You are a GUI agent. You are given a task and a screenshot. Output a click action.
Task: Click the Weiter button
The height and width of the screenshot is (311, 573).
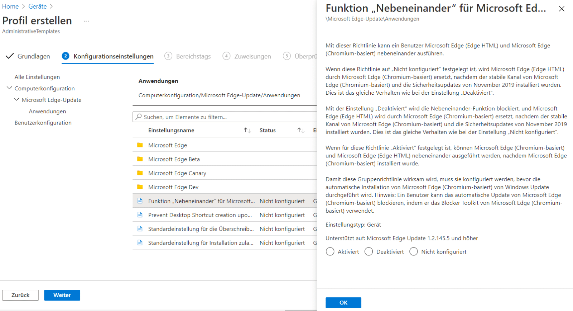62,295
